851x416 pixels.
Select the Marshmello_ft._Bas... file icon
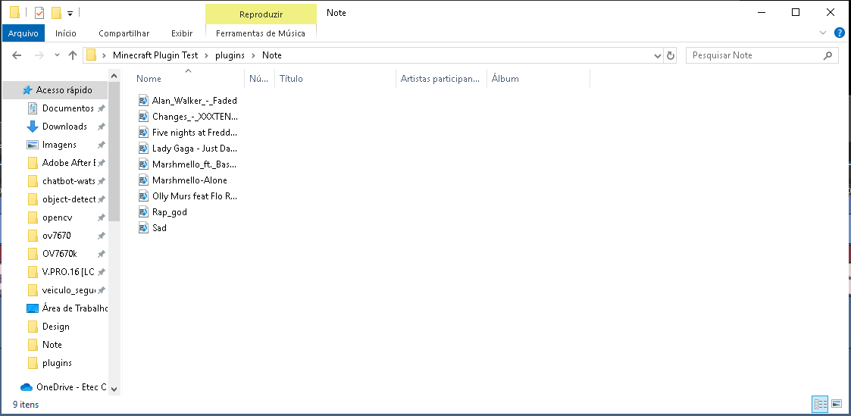coord(143,164)
